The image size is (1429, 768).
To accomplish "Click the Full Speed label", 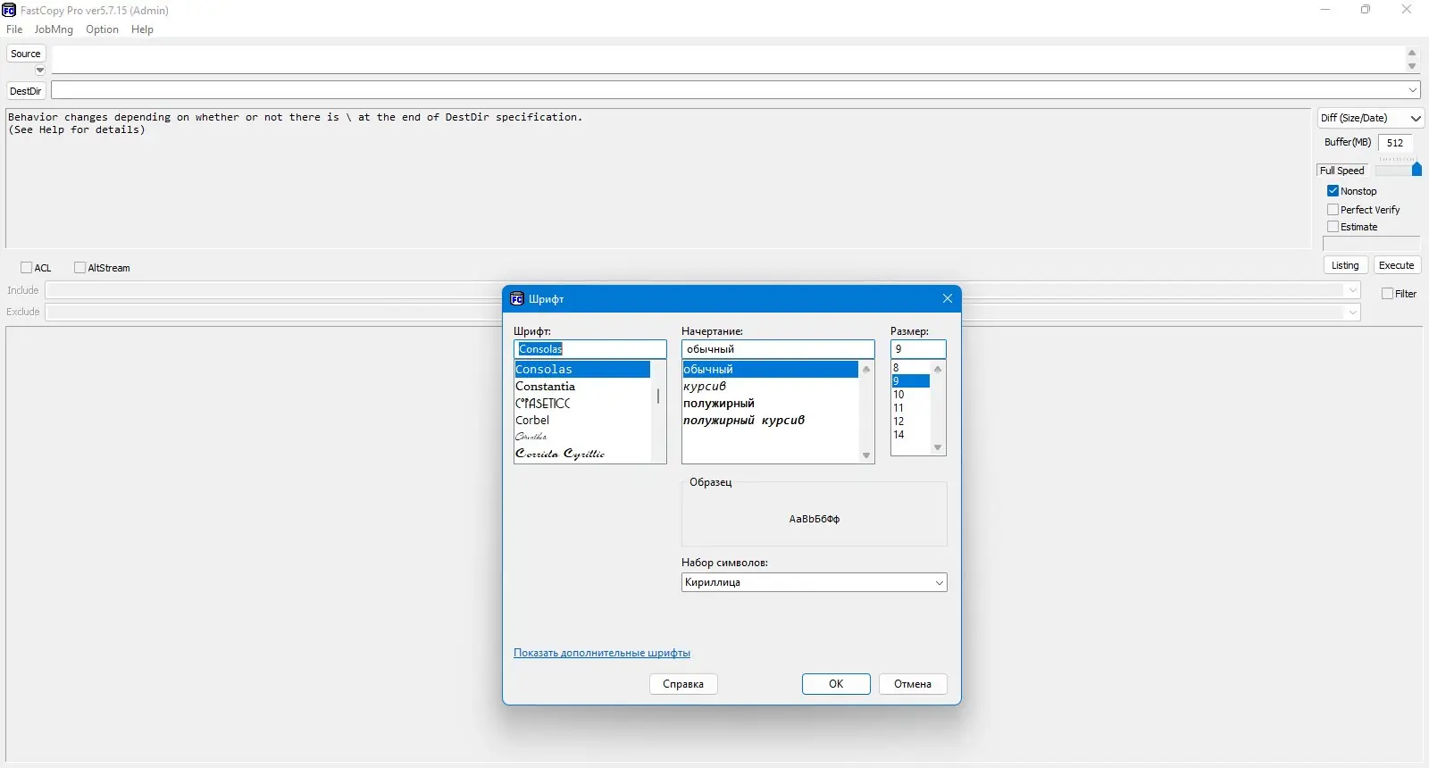I will pos(1342,171).
